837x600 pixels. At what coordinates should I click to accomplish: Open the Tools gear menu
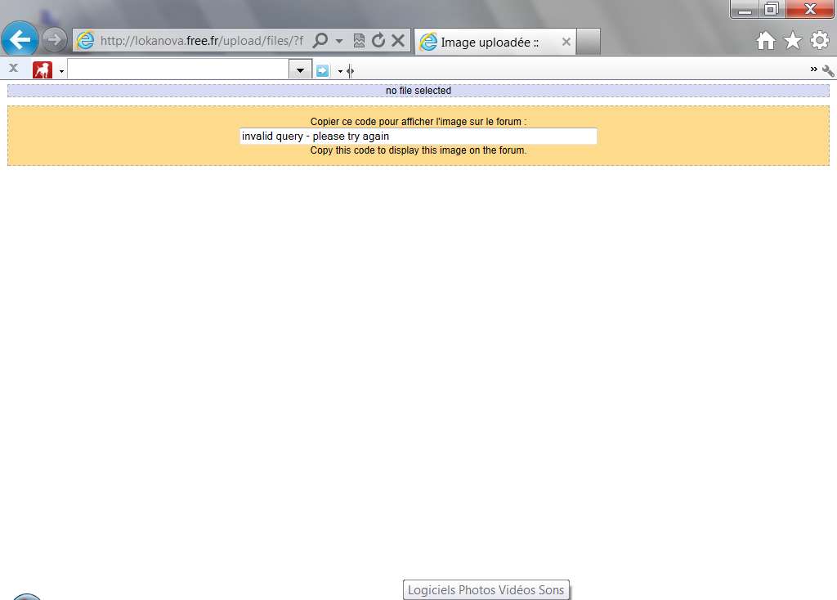coord(819,41)
